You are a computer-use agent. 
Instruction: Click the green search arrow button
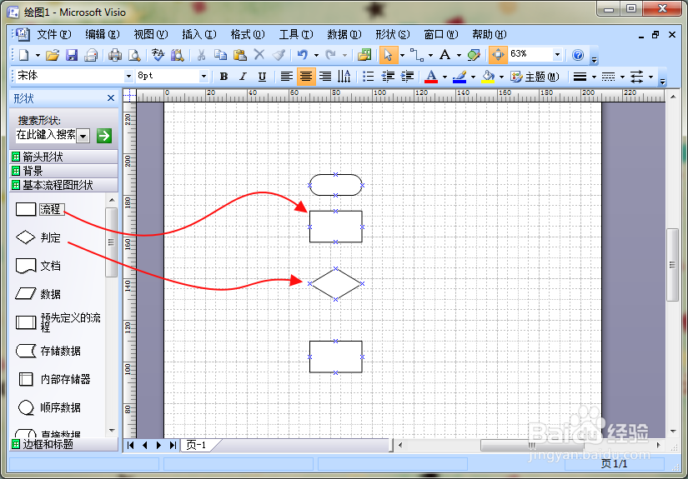[104, 136]
